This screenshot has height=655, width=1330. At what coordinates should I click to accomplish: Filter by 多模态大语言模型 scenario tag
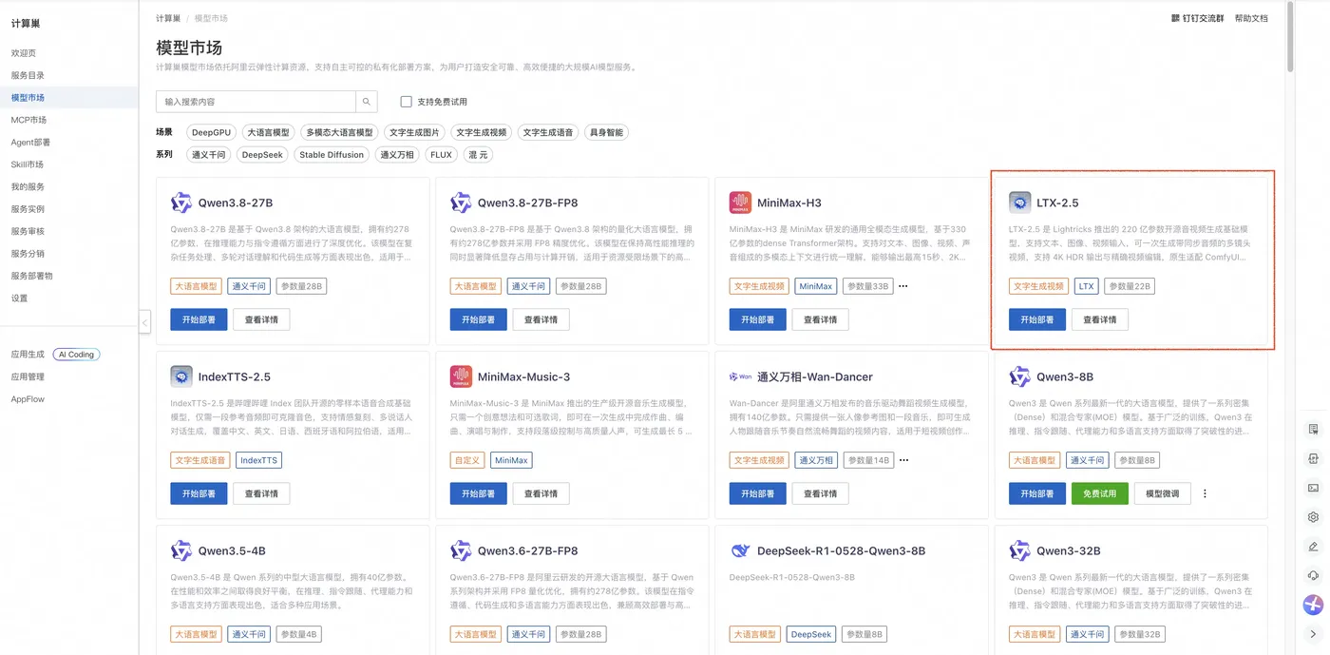339,133
